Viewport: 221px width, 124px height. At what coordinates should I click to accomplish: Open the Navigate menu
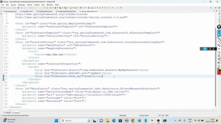(x=21, y=5)
